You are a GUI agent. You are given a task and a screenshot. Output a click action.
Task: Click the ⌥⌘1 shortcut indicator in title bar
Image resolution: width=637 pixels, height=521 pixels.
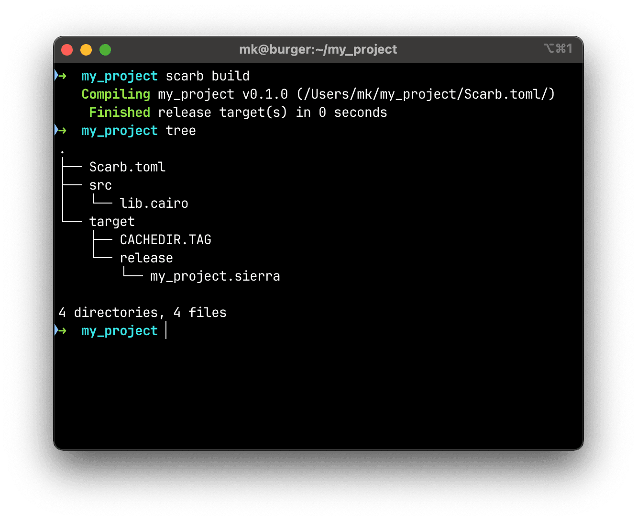click(x=558, y=48)
